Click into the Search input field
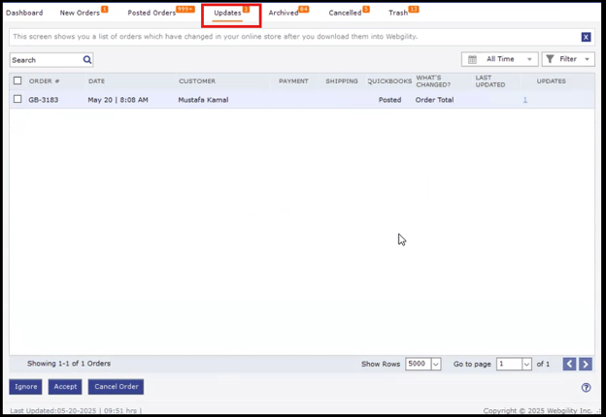 (45, 60)
